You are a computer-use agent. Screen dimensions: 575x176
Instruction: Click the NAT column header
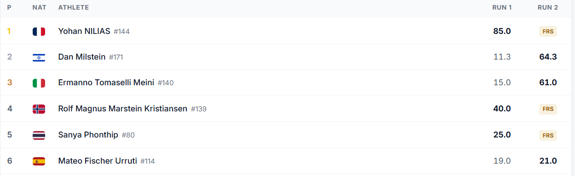click(x=39, y=8)
